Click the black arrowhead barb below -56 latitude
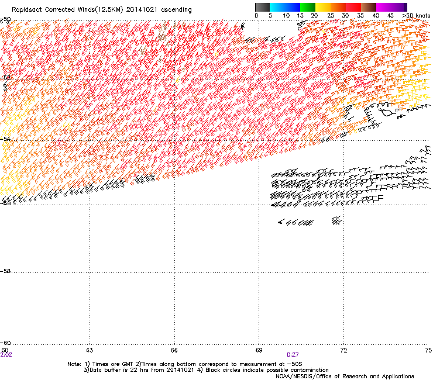Screen dimensions: 433x380 [x=281, y=222]
